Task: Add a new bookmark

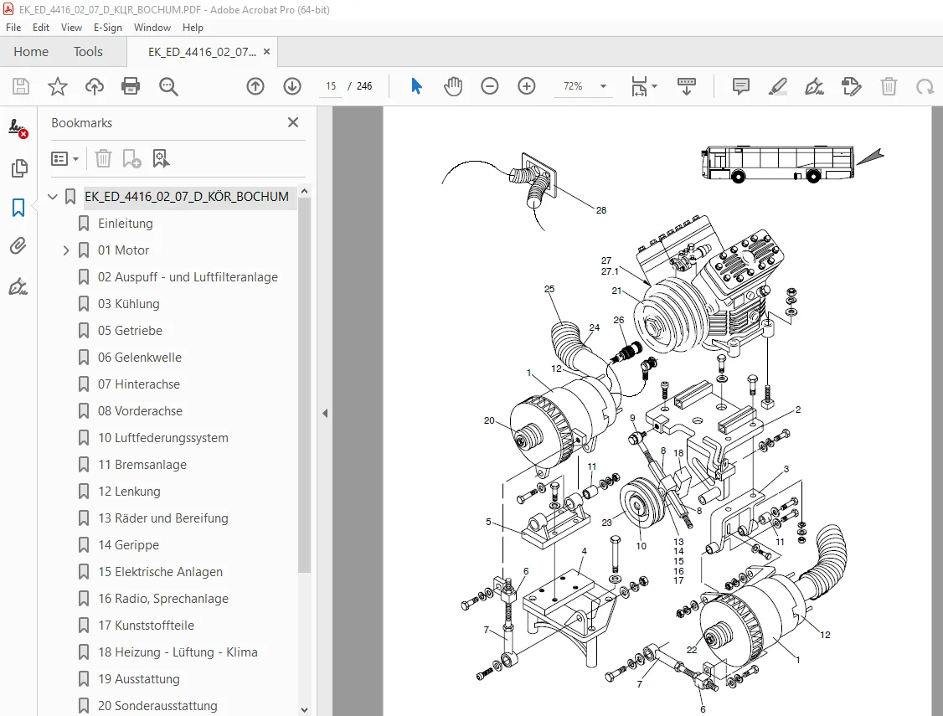Action: click(x=131, y=159)
